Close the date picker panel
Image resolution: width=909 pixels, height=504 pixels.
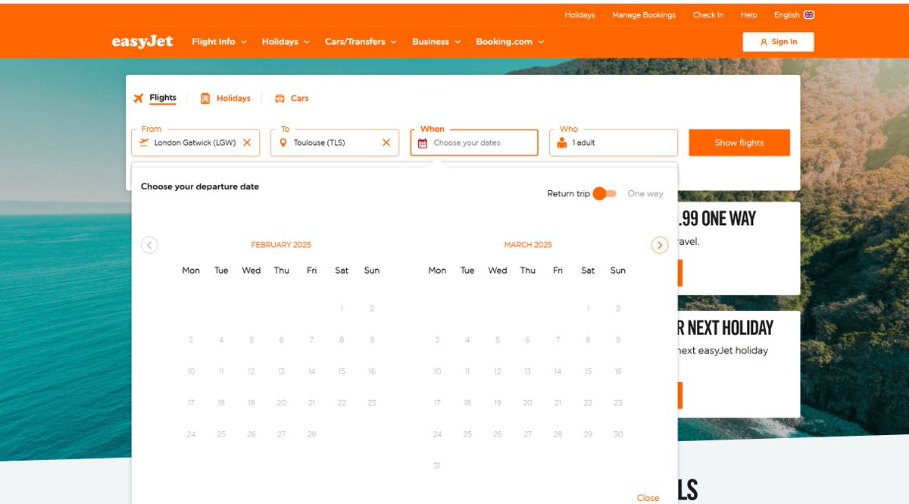coord(648,498)
